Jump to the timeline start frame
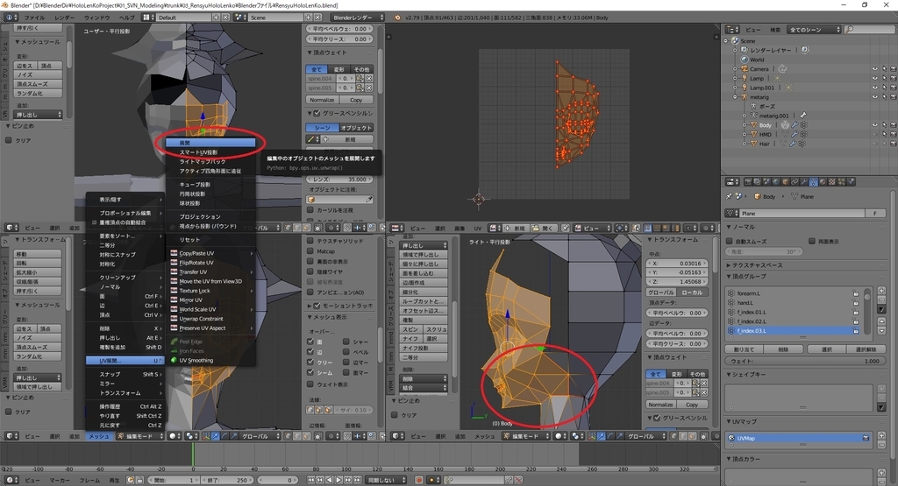Viewport: 898px width, 486px height. pos(311,480)
